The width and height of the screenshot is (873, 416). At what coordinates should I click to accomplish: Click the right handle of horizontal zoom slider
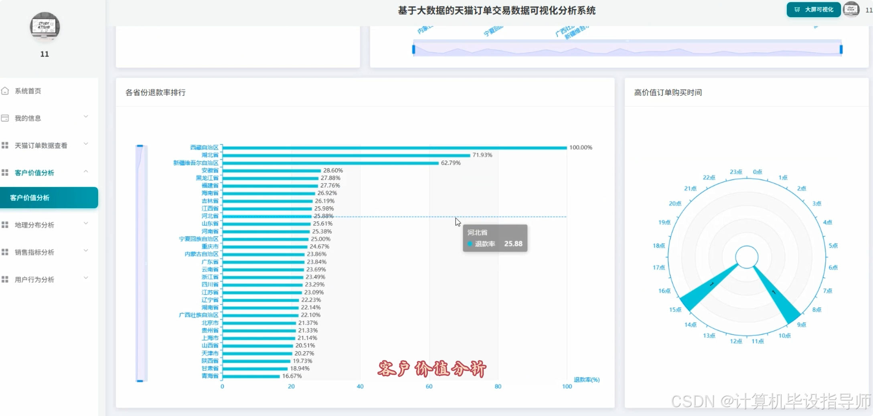841,49
